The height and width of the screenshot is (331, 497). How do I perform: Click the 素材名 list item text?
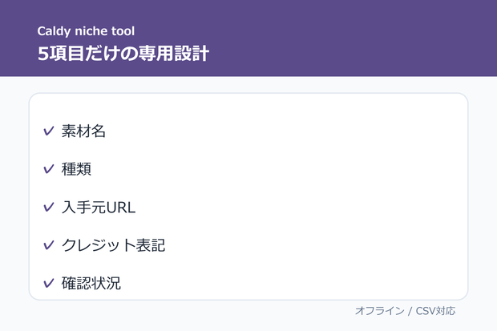click(83, 131)
